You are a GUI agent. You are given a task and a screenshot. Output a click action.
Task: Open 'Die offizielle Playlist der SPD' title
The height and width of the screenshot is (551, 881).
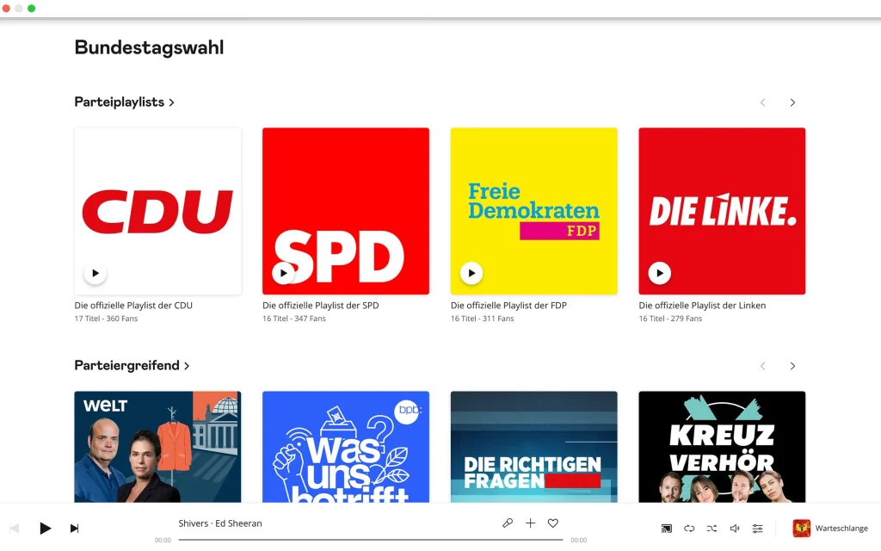(321, 306)
